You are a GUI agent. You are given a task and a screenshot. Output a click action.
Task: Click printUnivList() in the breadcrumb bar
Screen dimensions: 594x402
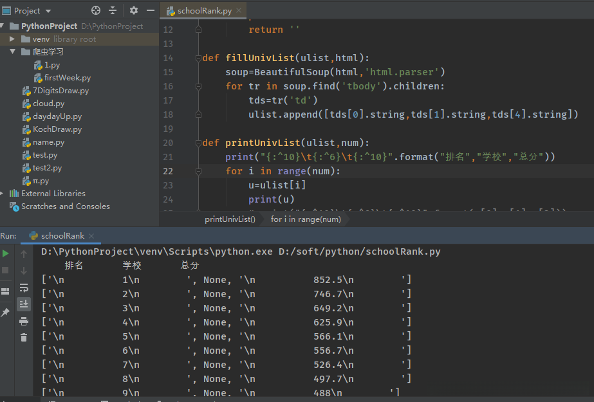[x=230, y=219]
